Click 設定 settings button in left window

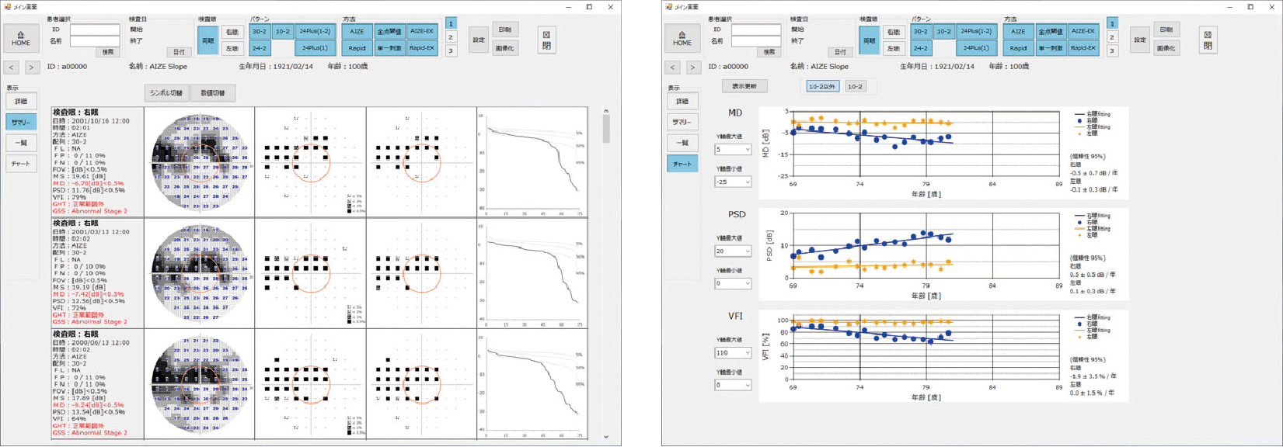pyautogui.click(x=479, y=40)
